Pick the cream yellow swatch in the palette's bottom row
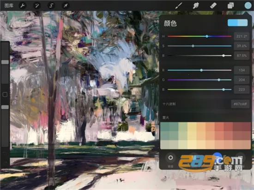The image size is (254, 190). tap(192, 145)
